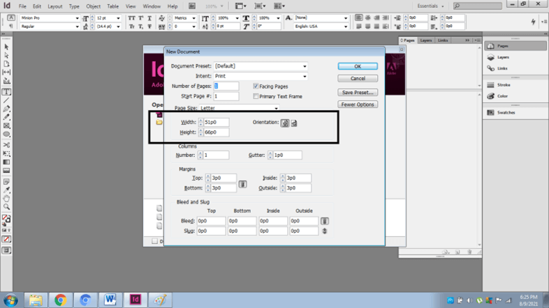Select the Eyedropper tool

(x=6, y=190)
